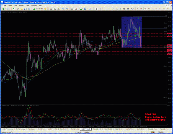The height and width of the screenshot is (134, 173).
Task: Click the TRIX_Black indicator label
Action: [16, 106]
